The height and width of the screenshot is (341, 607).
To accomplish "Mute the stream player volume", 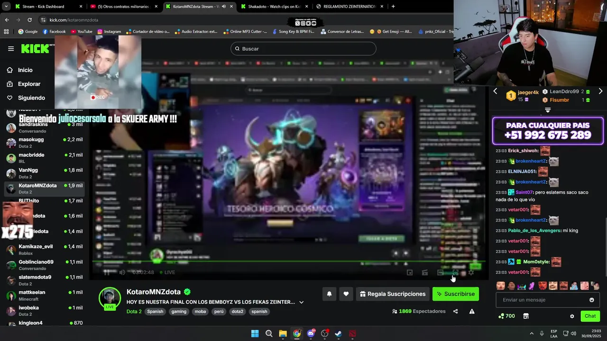I will click(x=122, y=272).
